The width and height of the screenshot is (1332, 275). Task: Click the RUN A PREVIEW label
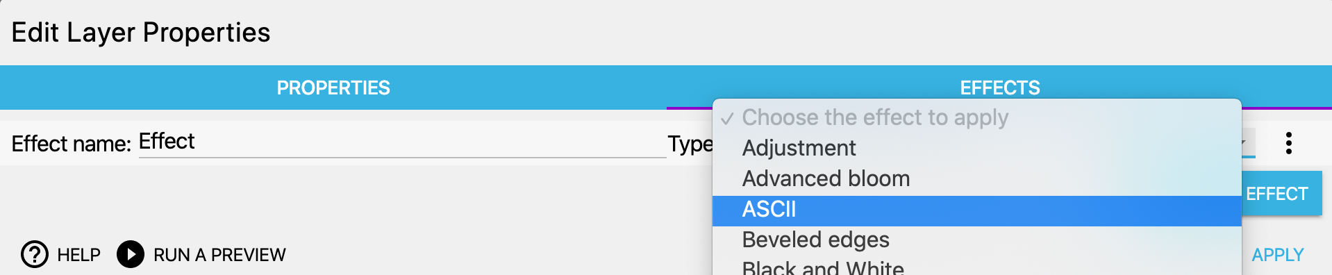pyautogui.click(x=219, y=255)
